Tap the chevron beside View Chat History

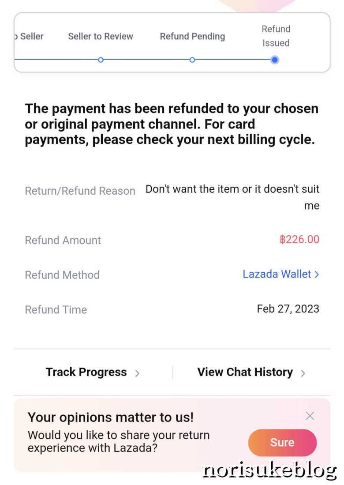click(303, 373)
